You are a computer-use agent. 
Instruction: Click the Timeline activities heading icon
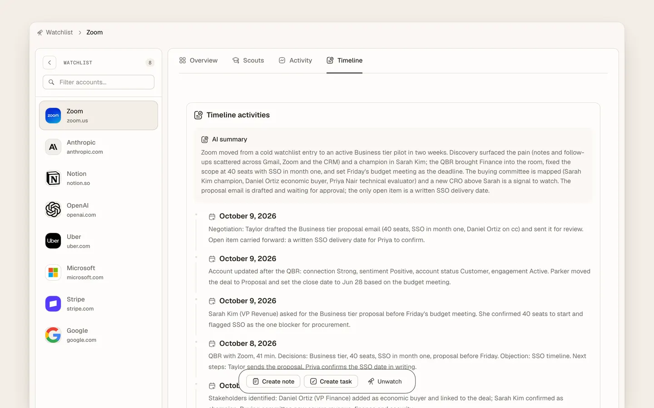point(198,115)
